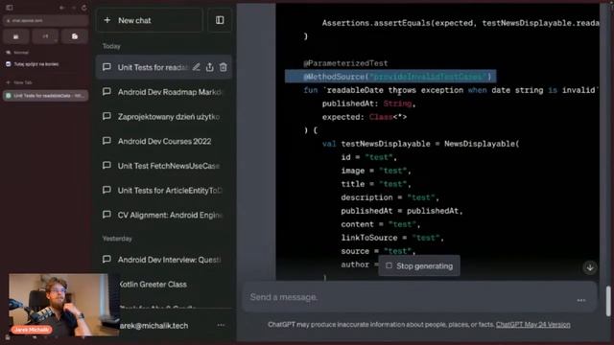614x345 pixels.
Task: Click chat bubble icon of CV Alignment chat
Action: pos(106,215)
